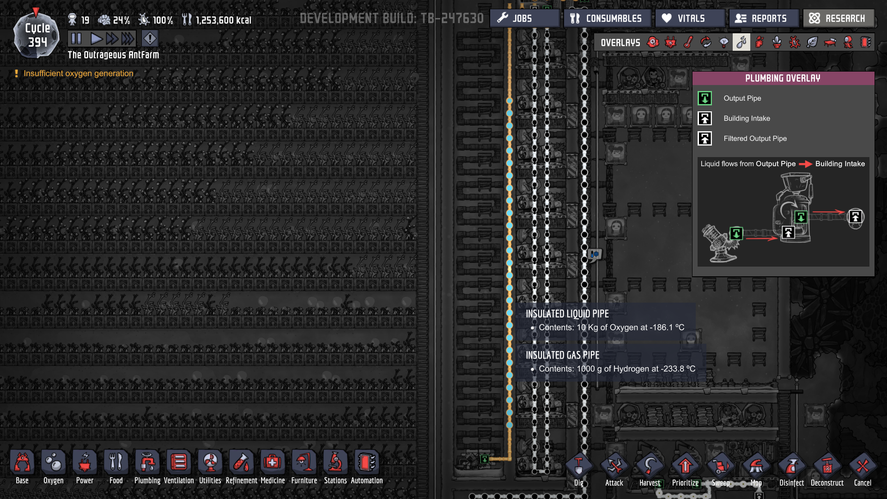Click Insufficient oxygen generation warning
887x499 pixels.
pyautogui.click(x=78, y=73)
